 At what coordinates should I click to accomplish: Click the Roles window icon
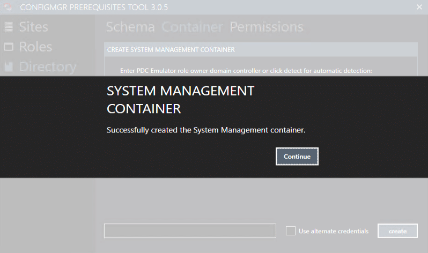point(9,47)
